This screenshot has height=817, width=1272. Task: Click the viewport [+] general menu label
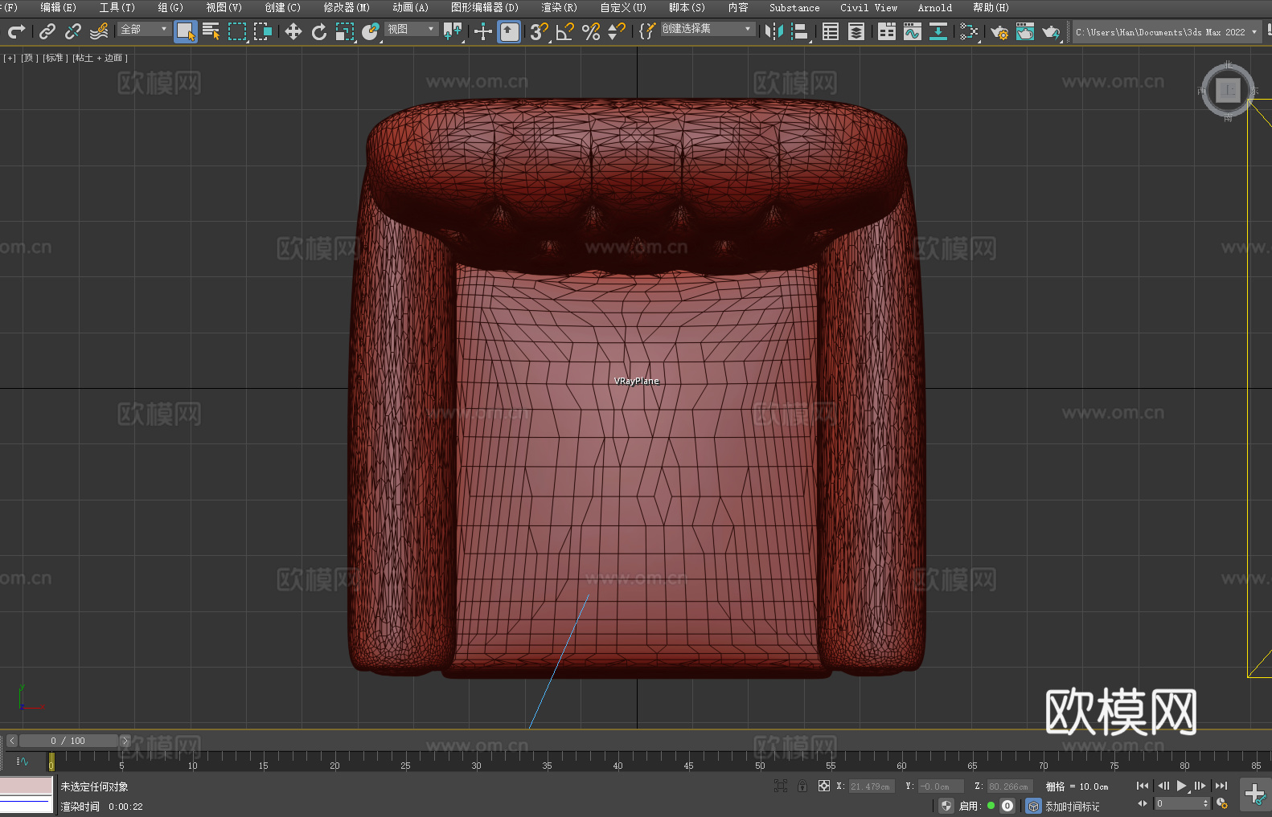(x=10, y=58)
